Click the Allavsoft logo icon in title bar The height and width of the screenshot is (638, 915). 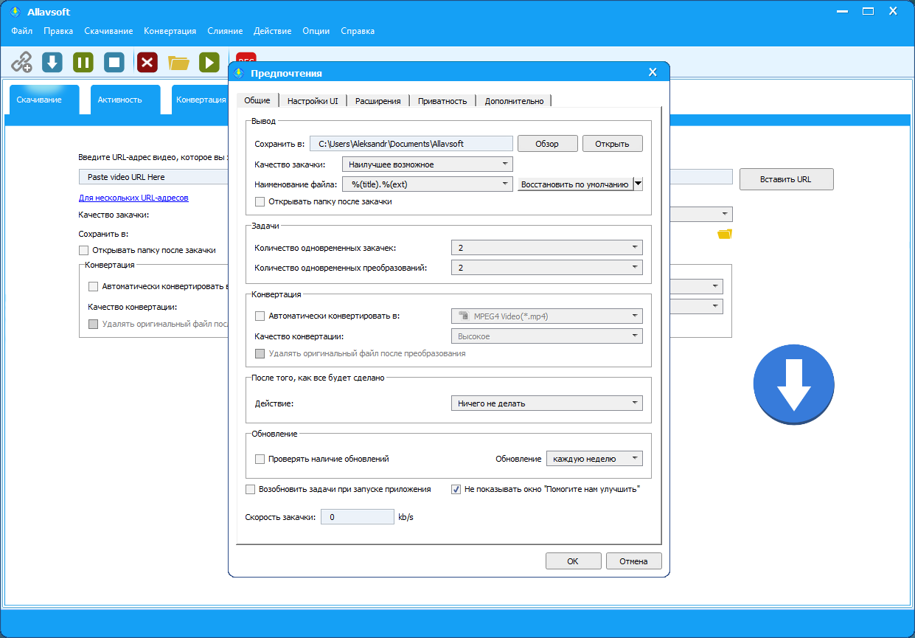pyautogui.click(x=15, y=12)
